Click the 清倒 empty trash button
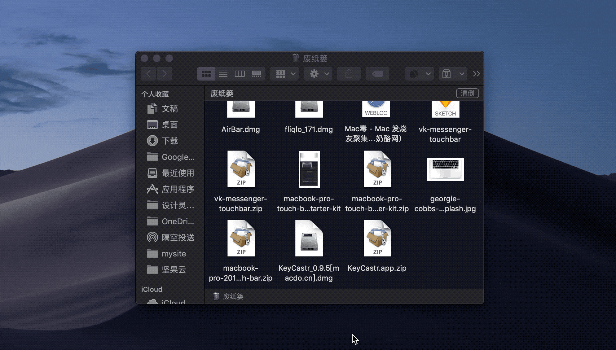This screenshot has width=616, height=350. pyautogui.click(x=467, y=93)
